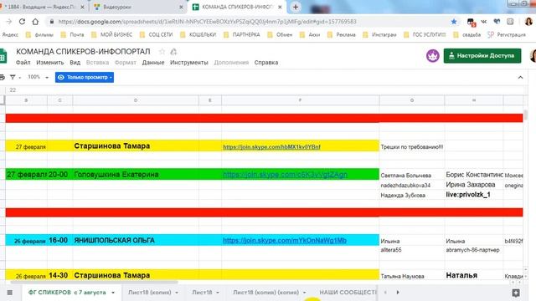Open the Chrome profile avatar

tap(528, 22)
